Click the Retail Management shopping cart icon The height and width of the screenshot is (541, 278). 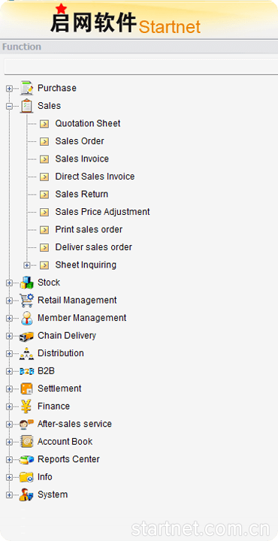coord(26,300)
